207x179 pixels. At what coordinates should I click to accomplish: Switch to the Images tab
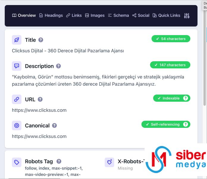[x=95, y=15]
